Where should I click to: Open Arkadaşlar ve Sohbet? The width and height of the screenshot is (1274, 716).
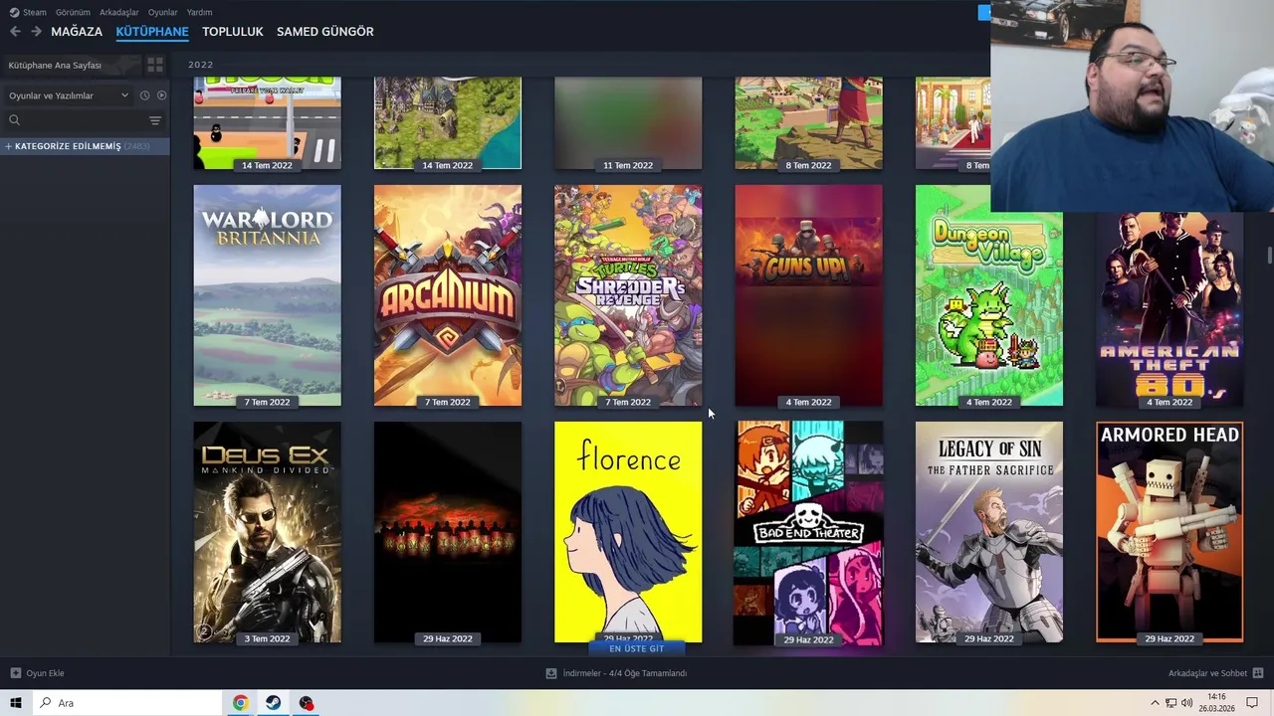1215,673
